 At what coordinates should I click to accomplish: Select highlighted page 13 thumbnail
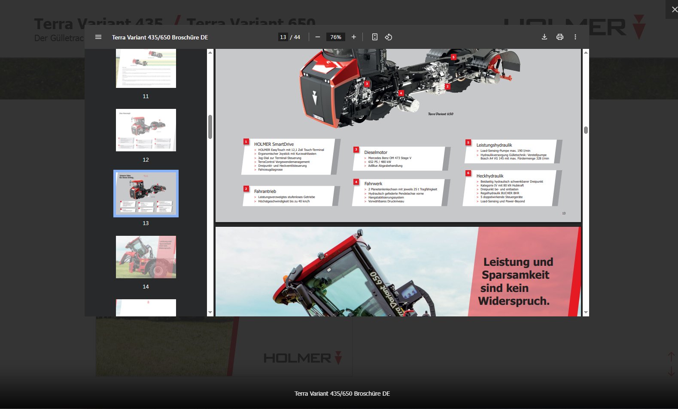[146, 193]
